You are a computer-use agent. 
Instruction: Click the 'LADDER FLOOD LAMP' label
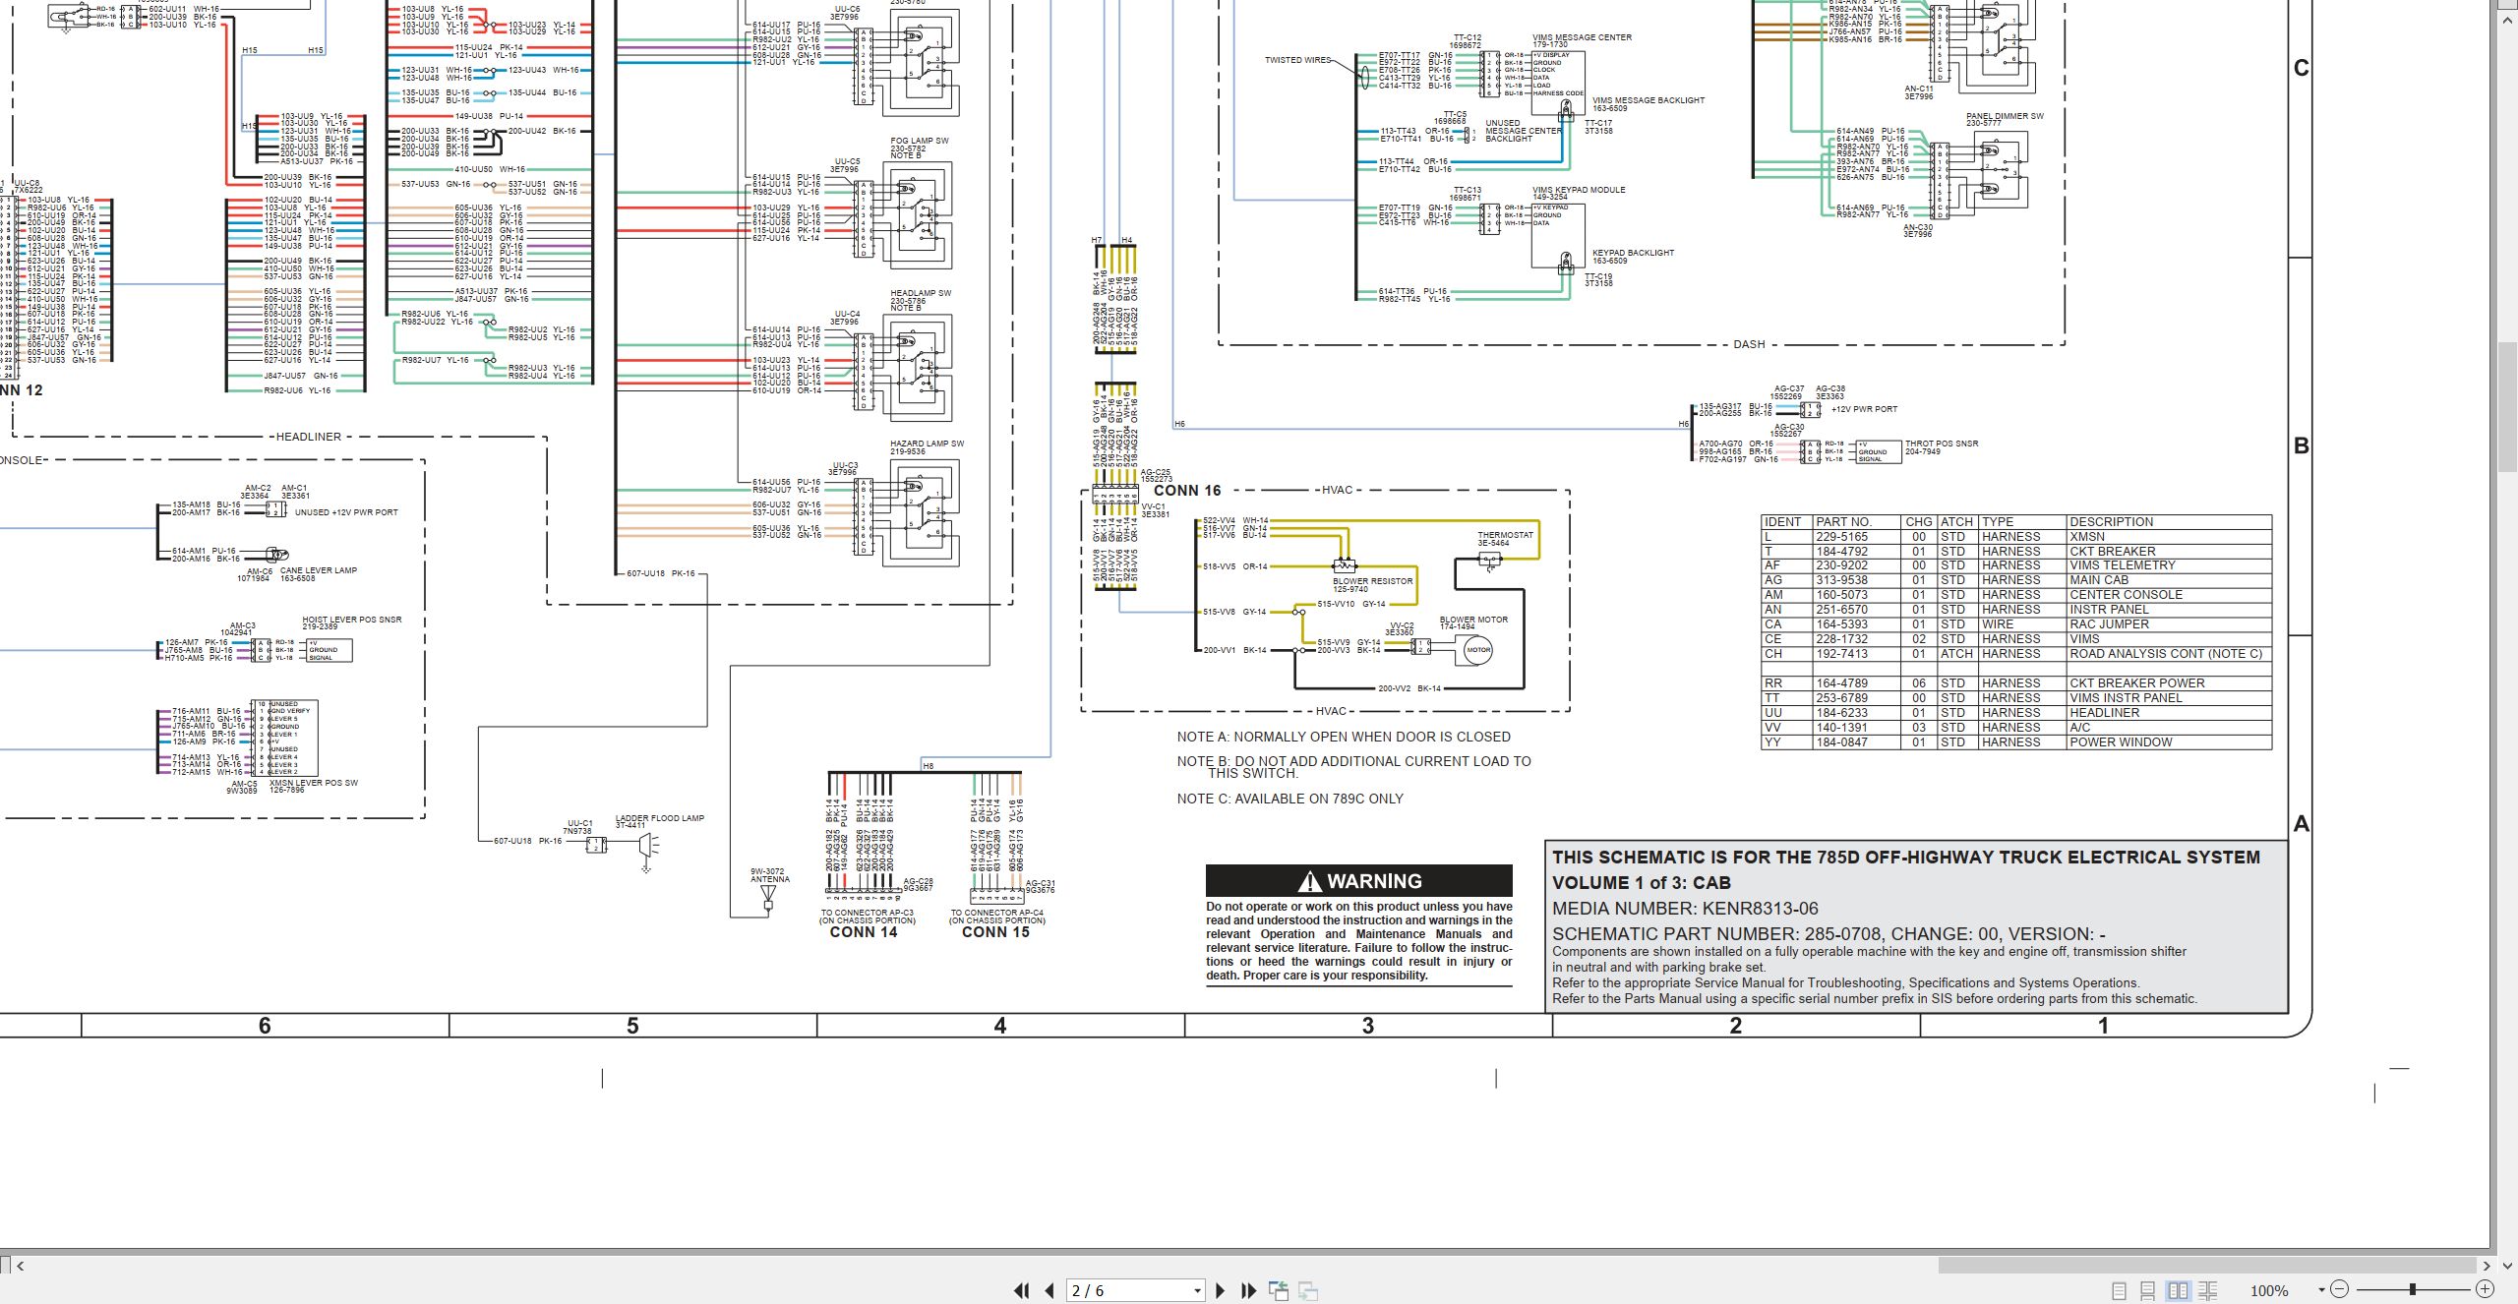point(660,818)
